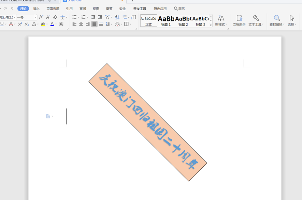Select the rotated orange text box
The width and height of the screenshot is (302, 200).
click(x=148, y=122)
